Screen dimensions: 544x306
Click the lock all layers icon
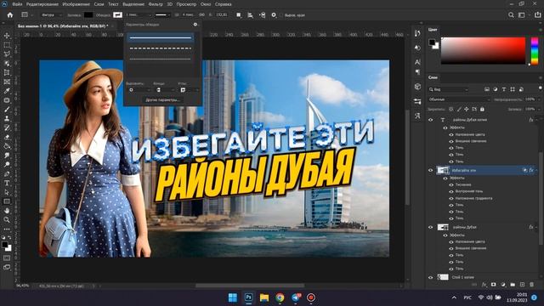(x=482, y=109)
